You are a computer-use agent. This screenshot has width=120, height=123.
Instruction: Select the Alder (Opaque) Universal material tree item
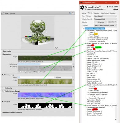click(x=95, y=28)
